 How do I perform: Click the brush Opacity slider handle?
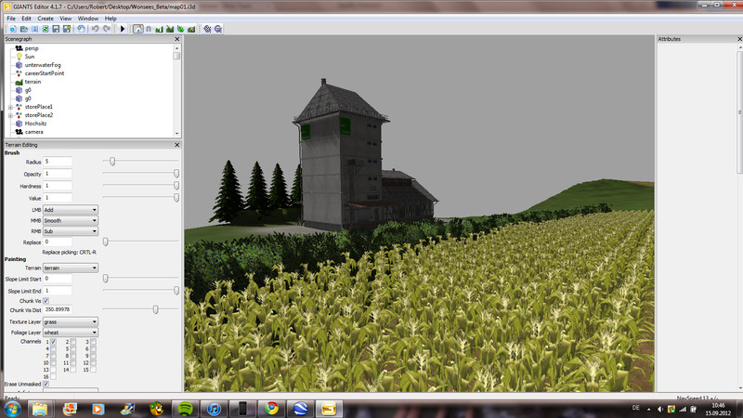tap(176, 174)
